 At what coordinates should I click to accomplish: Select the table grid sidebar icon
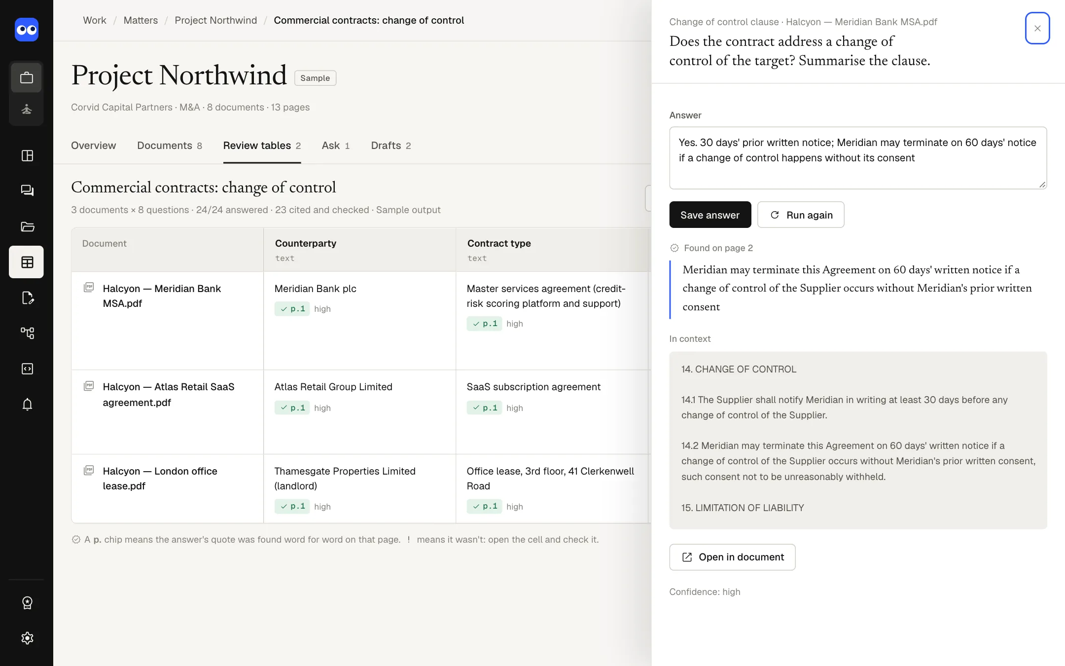coord(27,262)
